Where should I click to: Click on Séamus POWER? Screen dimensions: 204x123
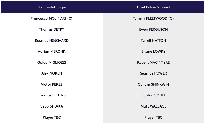(x=153, y=73)
